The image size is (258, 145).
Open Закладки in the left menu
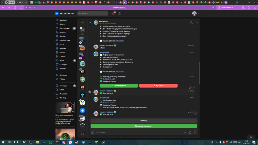click(63, 86)
